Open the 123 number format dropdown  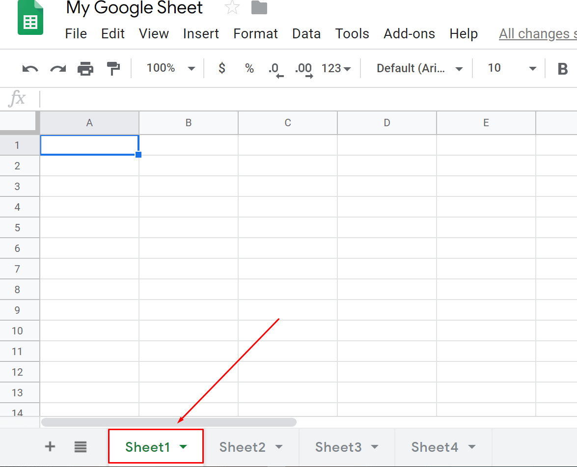[336, 68]
